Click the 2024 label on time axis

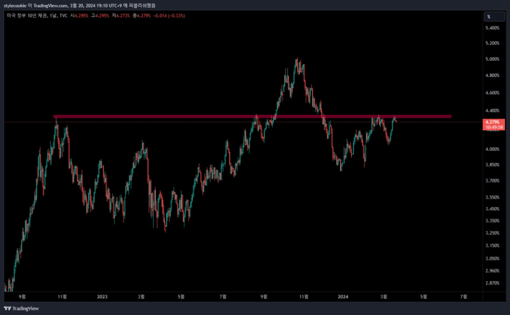coord(343,297)
